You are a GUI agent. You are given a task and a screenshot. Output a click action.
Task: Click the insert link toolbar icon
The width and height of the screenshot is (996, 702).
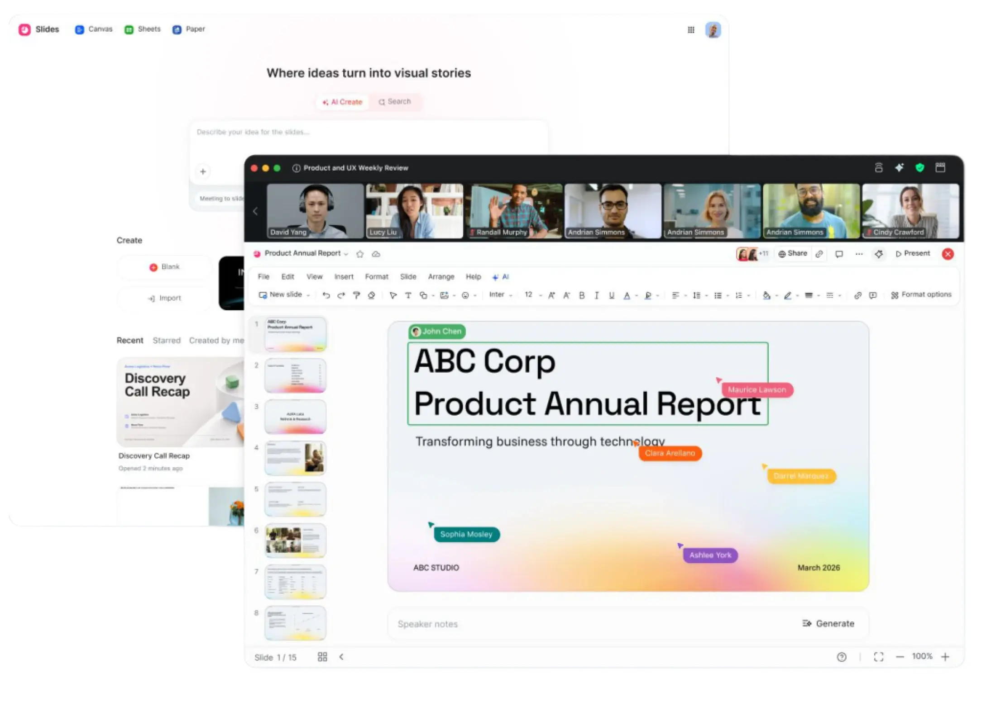pyautogui.click(x=857, y=295)
